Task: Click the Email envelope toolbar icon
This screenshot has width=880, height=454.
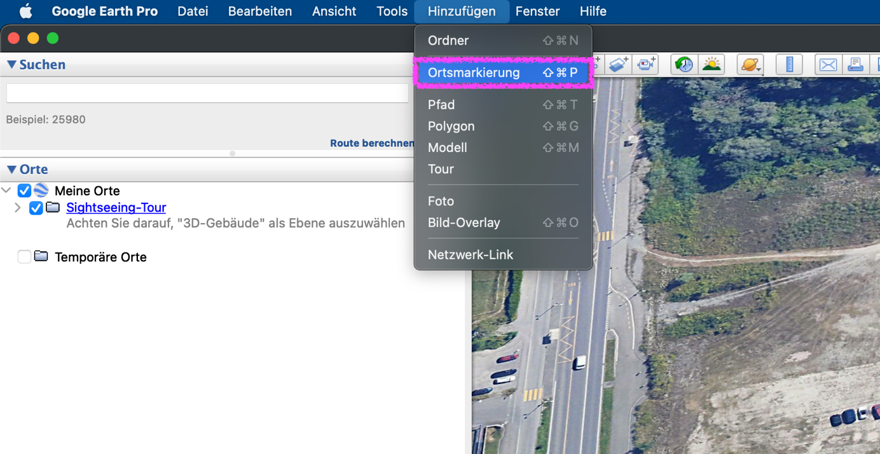Action: [x=828, y=64]
